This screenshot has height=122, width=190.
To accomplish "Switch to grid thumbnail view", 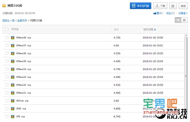I will coord(184,20).
